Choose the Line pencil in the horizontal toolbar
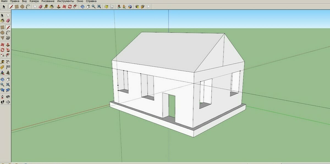330x164 pixels. [x=11, y=7]
